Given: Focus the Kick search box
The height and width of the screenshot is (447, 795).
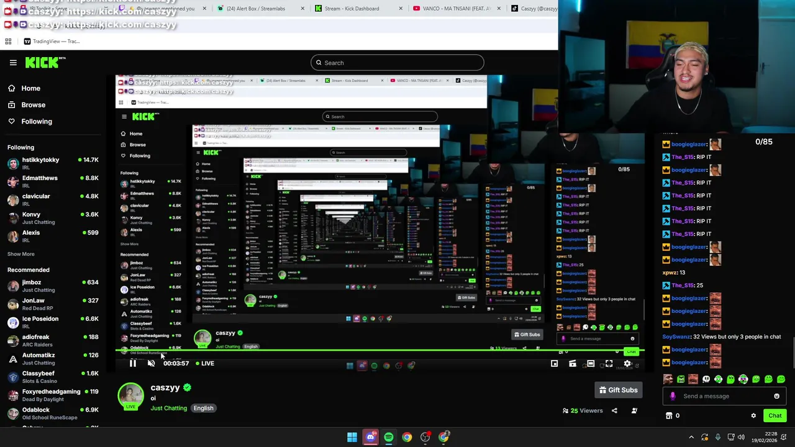Looking at the screenshot, I should point(397,63).
